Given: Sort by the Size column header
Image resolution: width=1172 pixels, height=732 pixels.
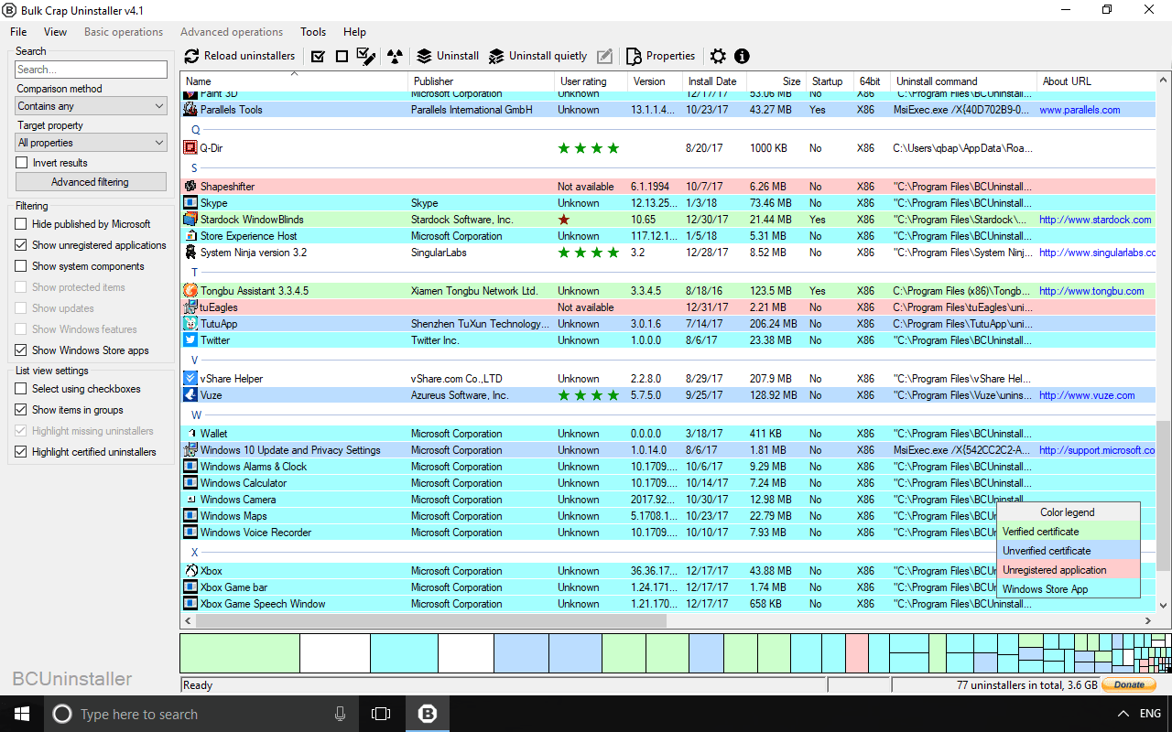Looking at the screenshot, I should pos(776,81).
